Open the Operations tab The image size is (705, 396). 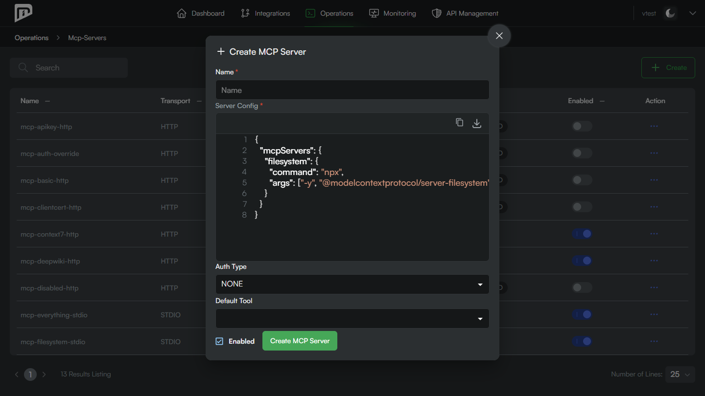coord(329,13)
